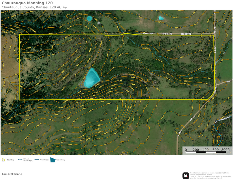Click the Tom McFarlane contact name

[12, 174]
